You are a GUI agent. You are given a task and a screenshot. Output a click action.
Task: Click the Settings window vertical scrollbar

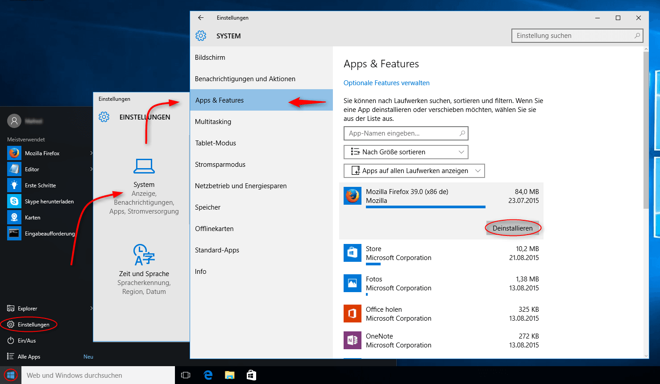(646, 129)
